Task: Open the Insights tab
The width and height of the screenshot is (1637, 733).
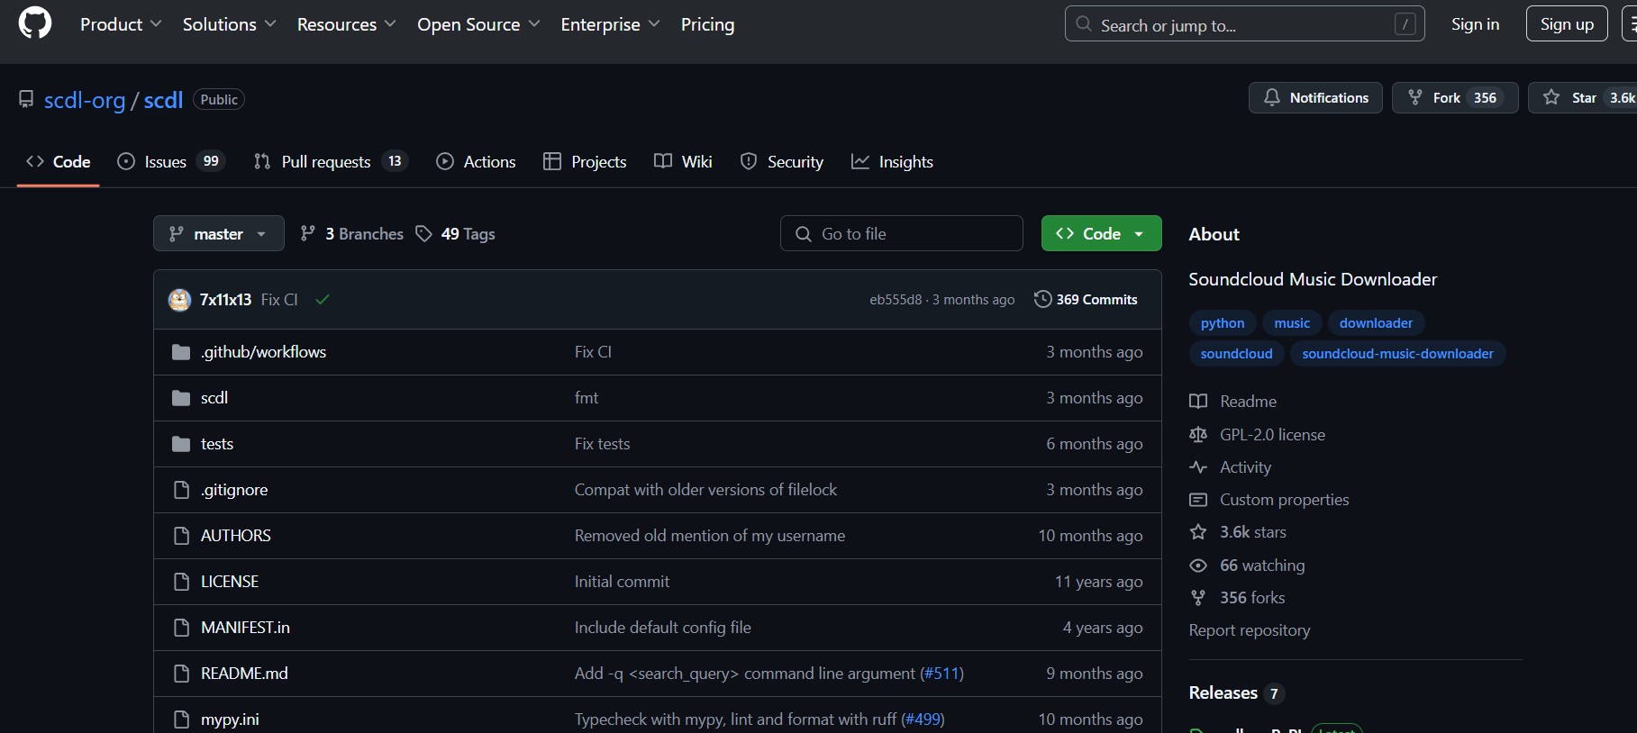Action: pos(892,162)
